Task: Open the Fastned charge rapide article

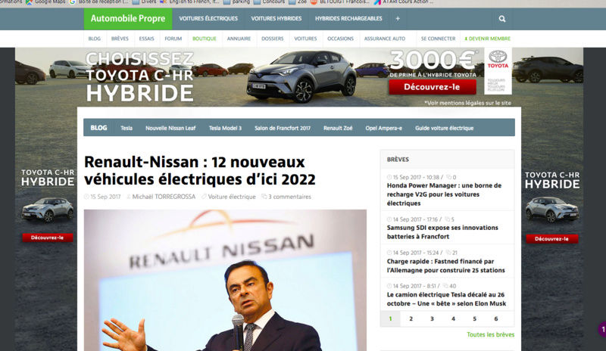Action: pos(445,266)
